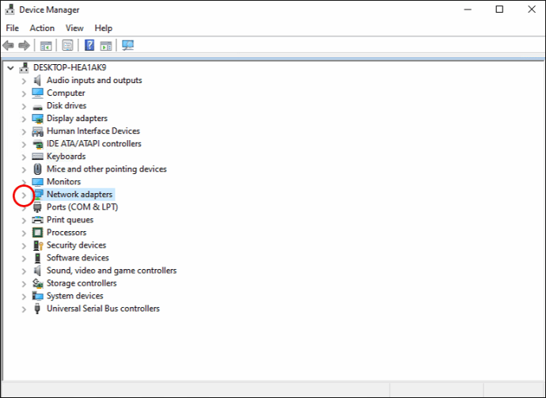Select Mice and other pointing devices
Viewport: 546px width, 398px height.
[x=107, y=169]
